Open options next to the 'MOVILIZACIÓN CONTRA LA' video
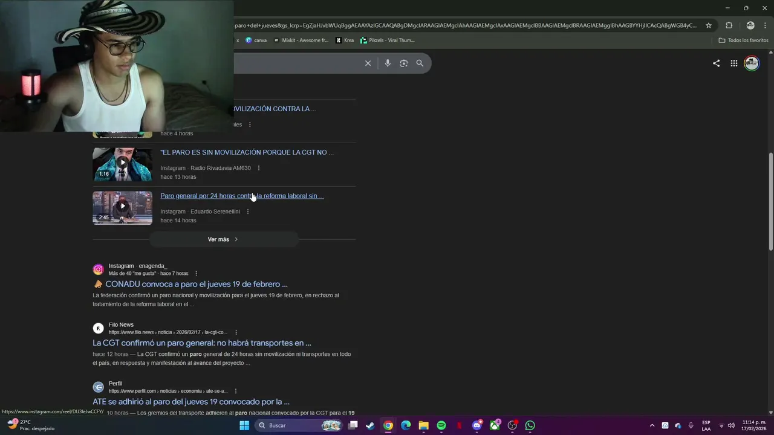This screenshot has width=774, height=435. tap(250, 124)
